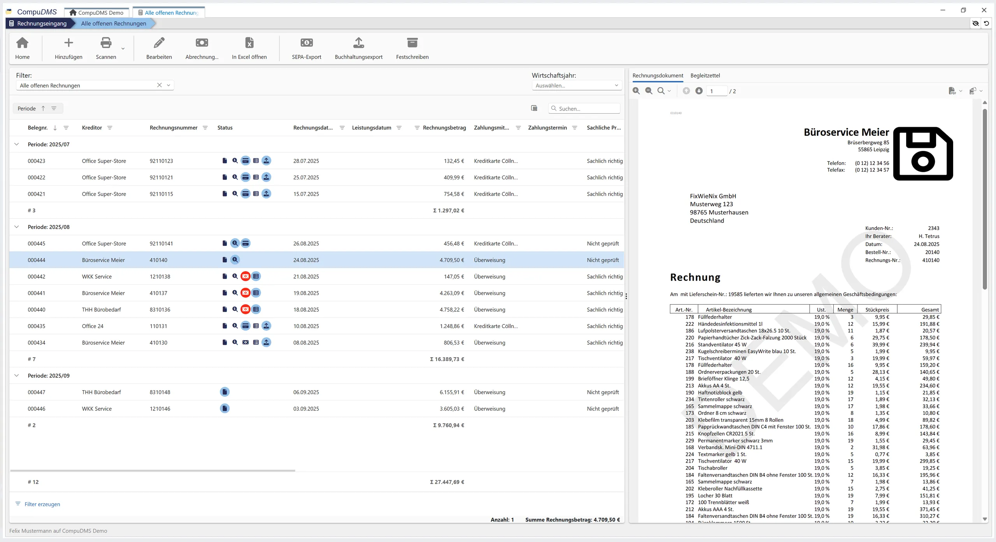The width and height of the screenshot is (996, 542).
Task: Click the Filter erzeugen link
Action: pos(42,504)
